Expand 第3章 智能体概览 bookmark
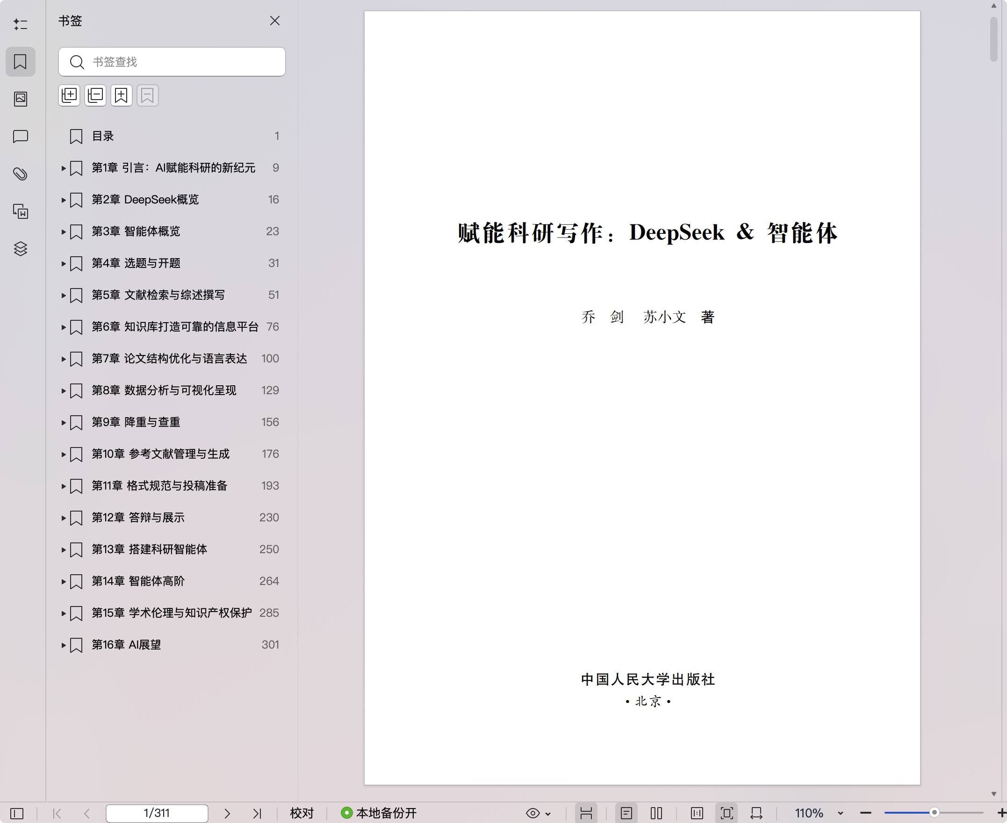This screenshot has width=1007, height=823. pos(63,232)
